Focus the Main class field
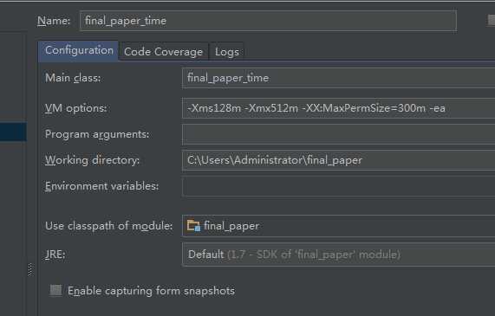 click(338, 78)
